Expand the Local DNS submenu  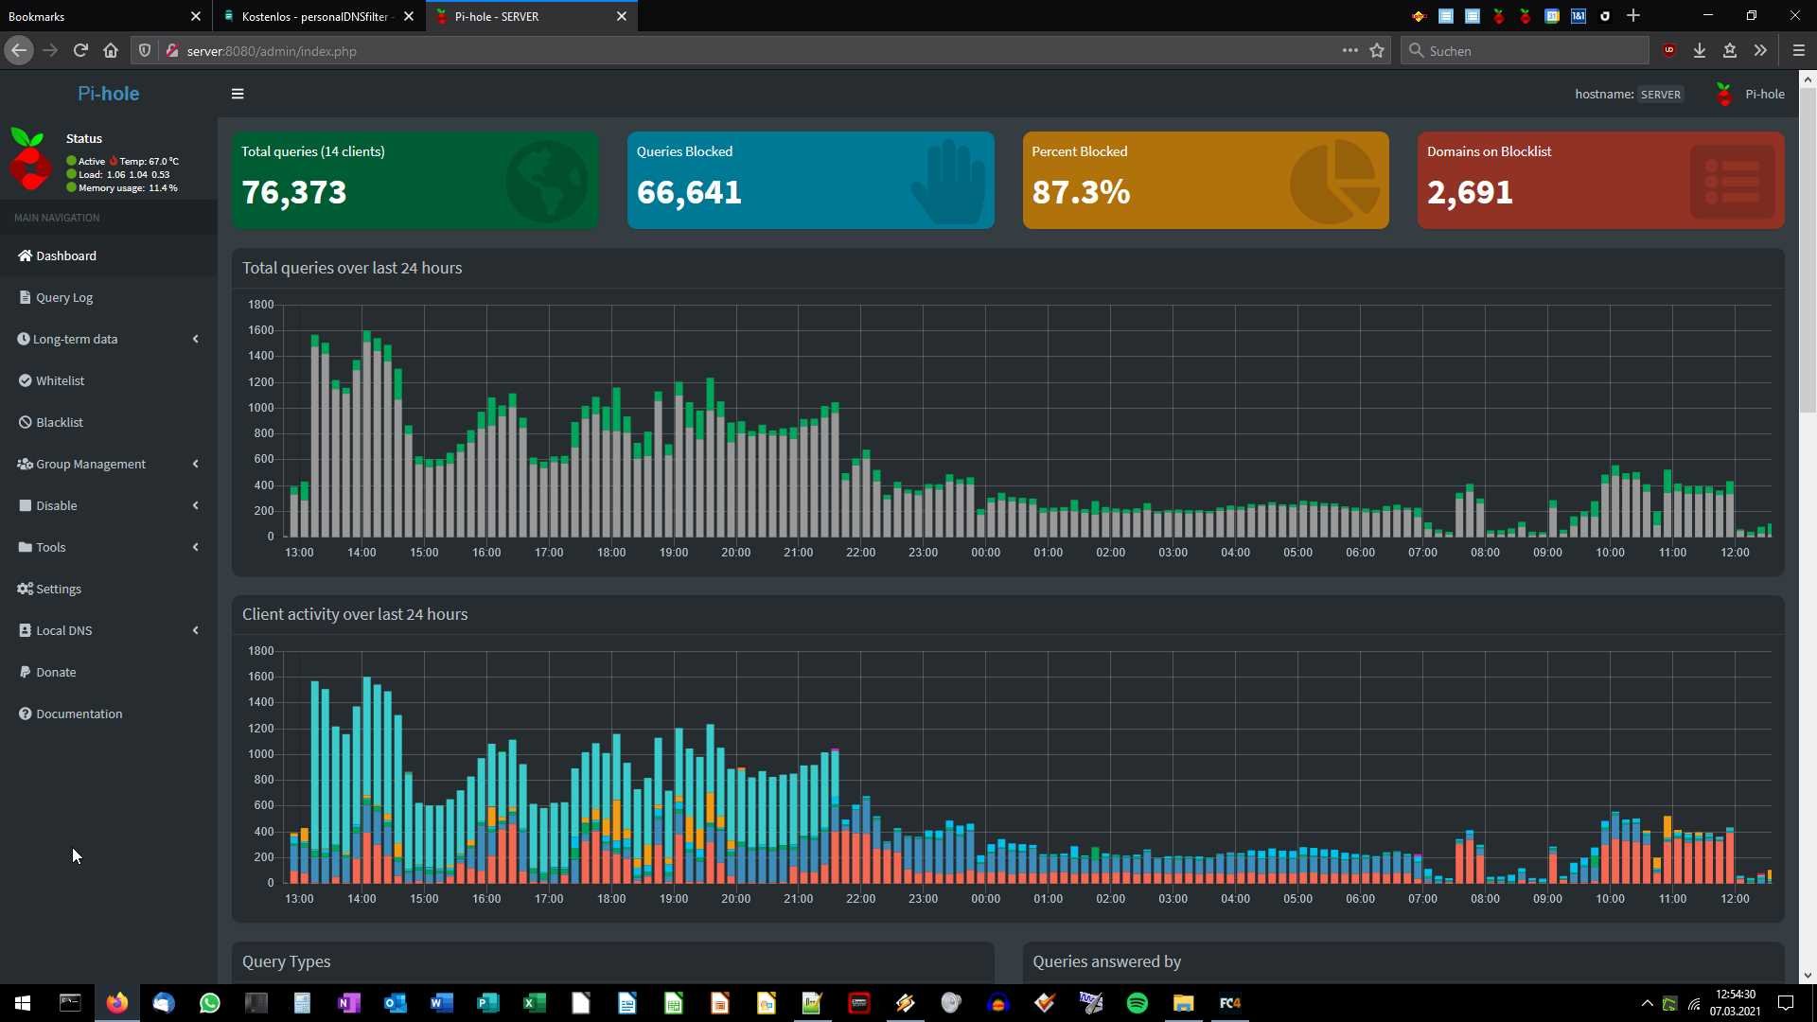(x=109, y=630)
